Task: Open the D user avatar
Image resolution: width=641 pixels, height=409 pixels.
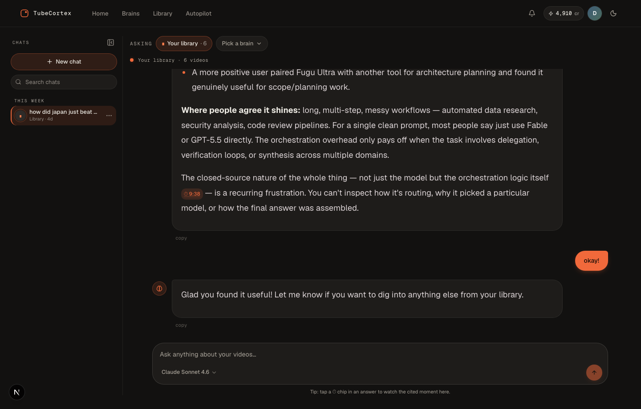Action: pyautogui.click(x=595, y=13)
